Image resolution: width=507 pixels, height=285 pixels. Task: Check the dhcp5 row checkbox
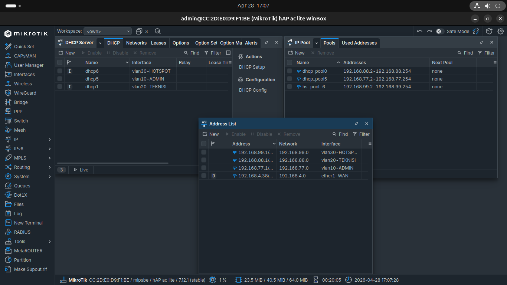point(60,79)
